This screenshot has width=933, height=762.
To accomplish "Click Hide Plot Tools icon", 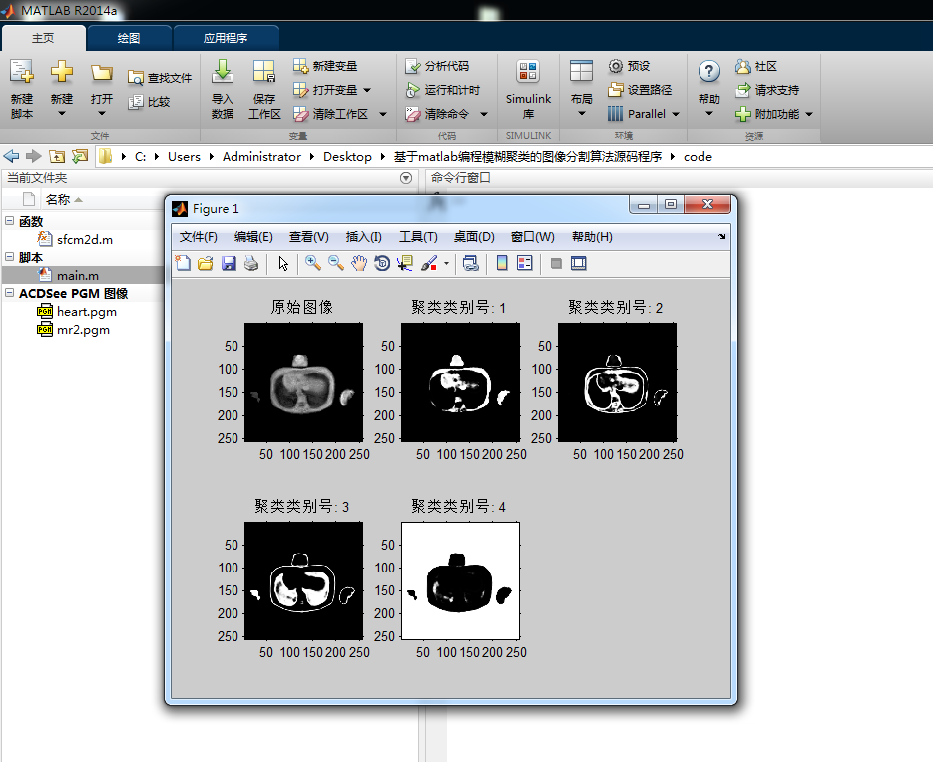I will (556, 263).
